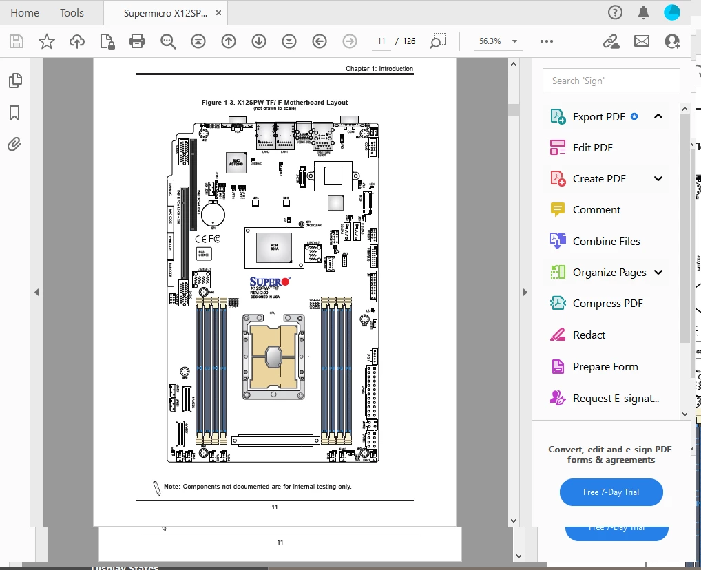Go to the next page
The width and height of the screenshot is (701, 570).
tap(259, 41)
